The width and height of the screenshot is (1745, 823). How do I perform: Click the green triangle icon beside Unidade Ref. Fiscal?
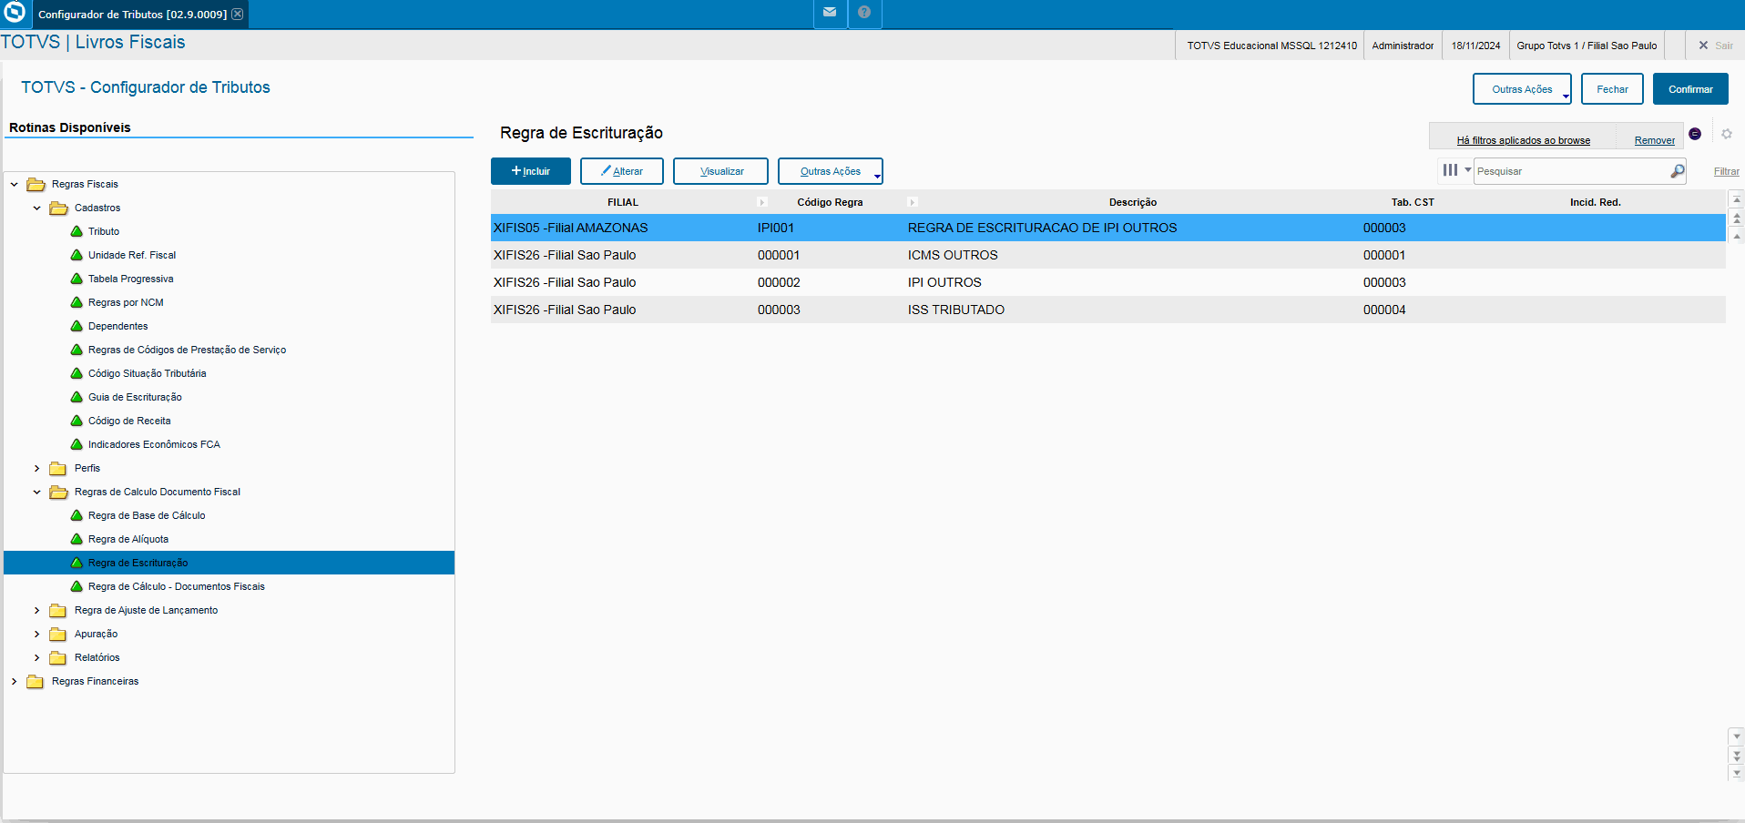77,255
